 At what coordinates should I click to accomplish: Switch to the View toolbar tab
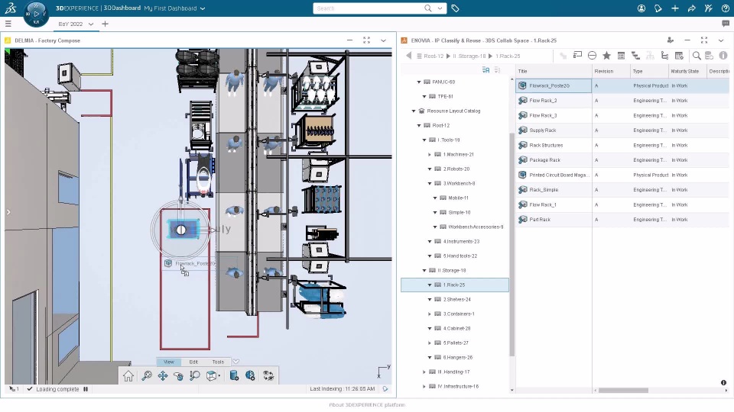tap(168, 362)
